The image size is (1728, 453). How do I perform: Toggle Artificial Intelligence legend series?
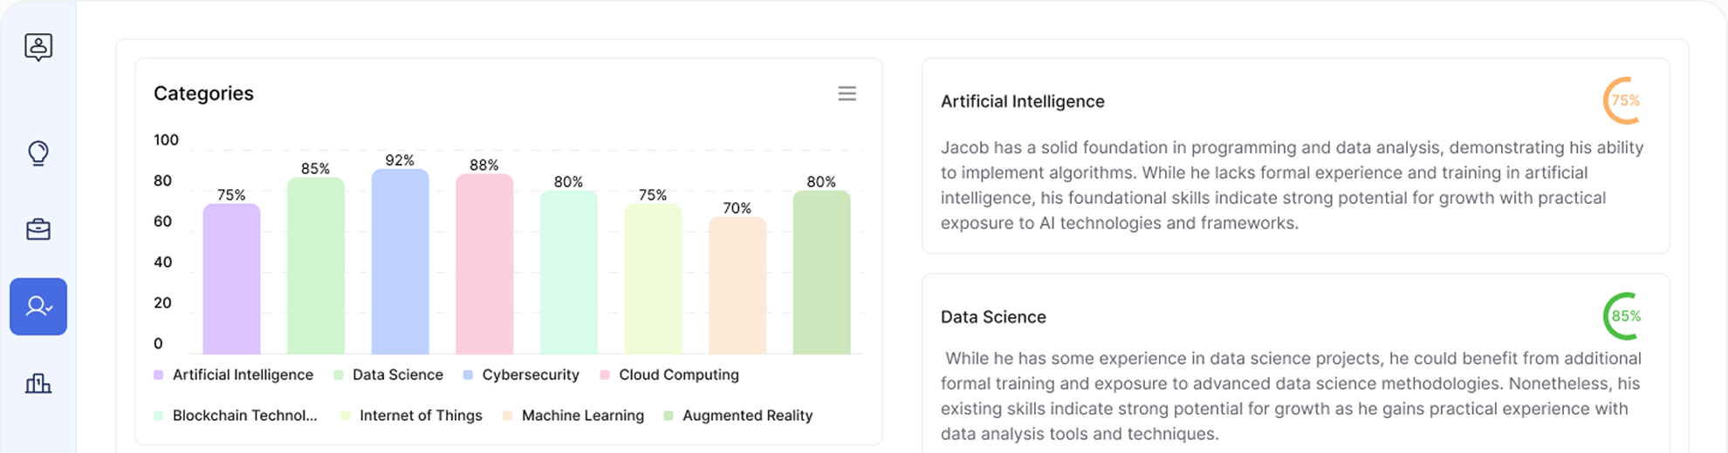coord(233,375)
